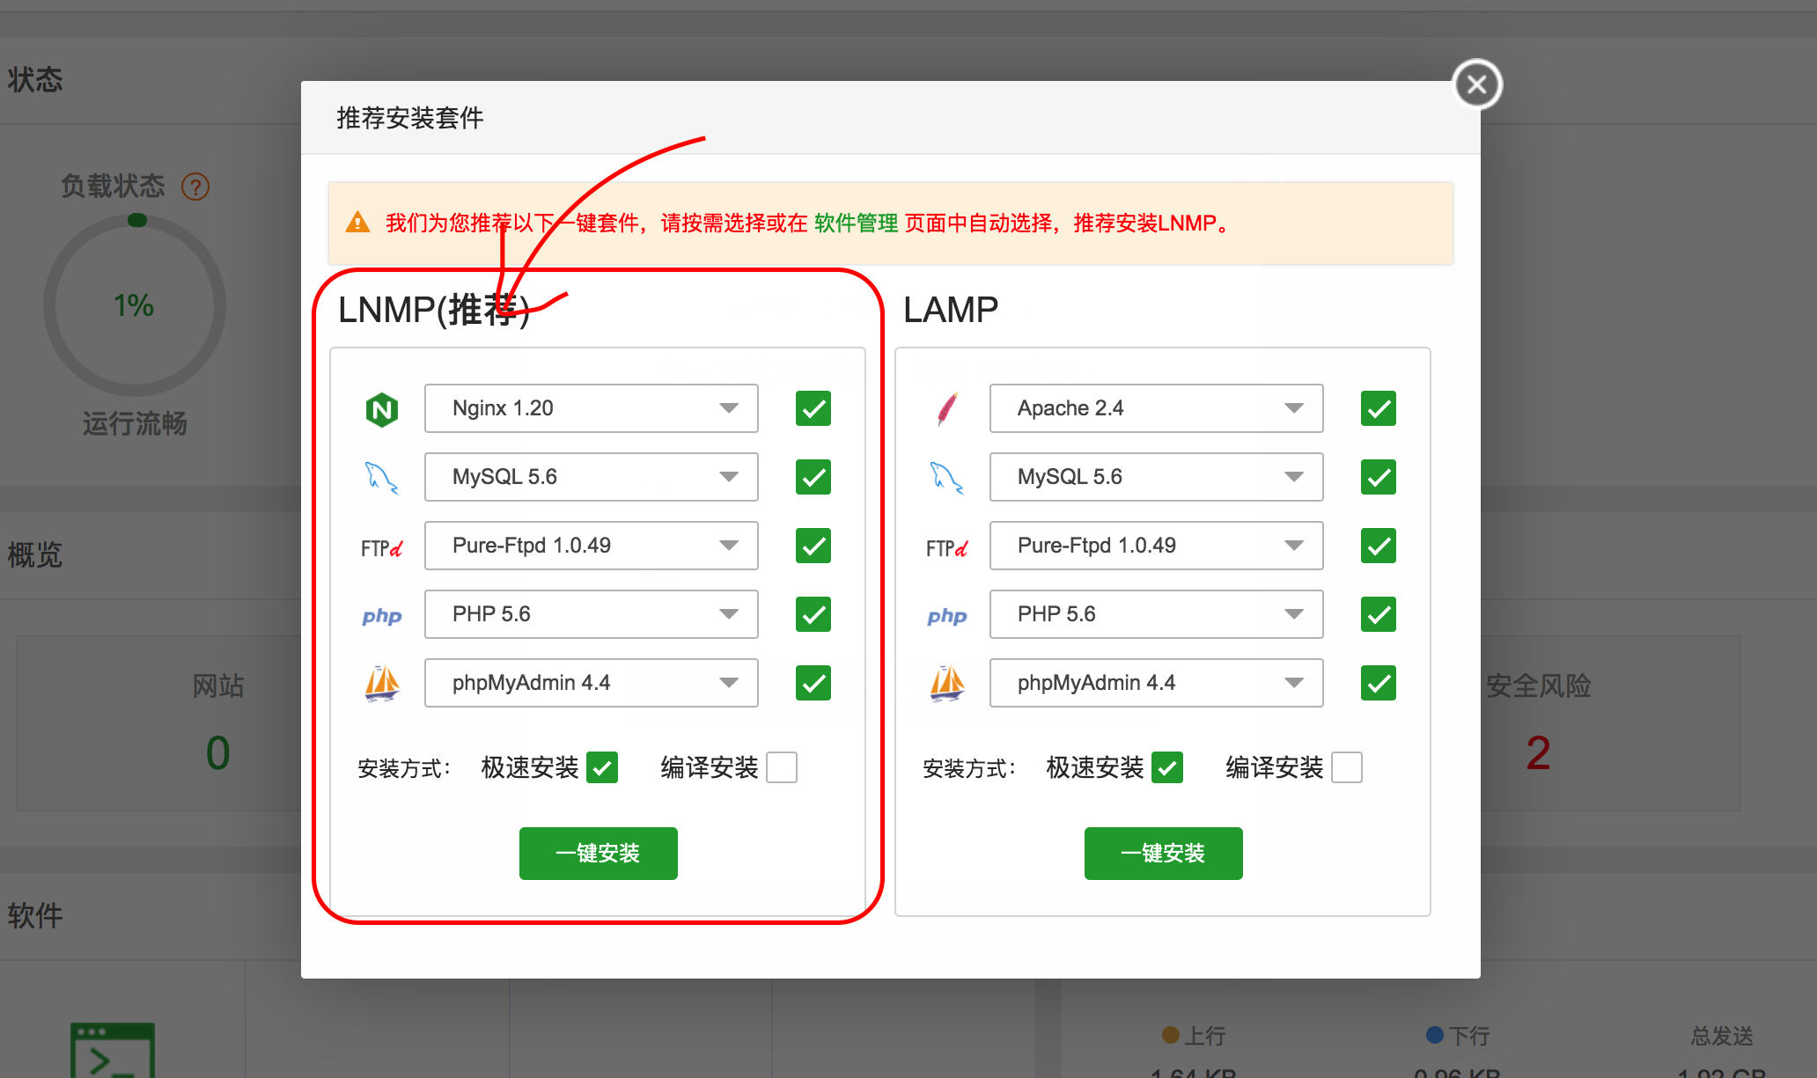Screen dimensions: 1817x1078
Task: Click the phpMyAdmin sailboat icon in LNMP
Action: pos(382,684)
